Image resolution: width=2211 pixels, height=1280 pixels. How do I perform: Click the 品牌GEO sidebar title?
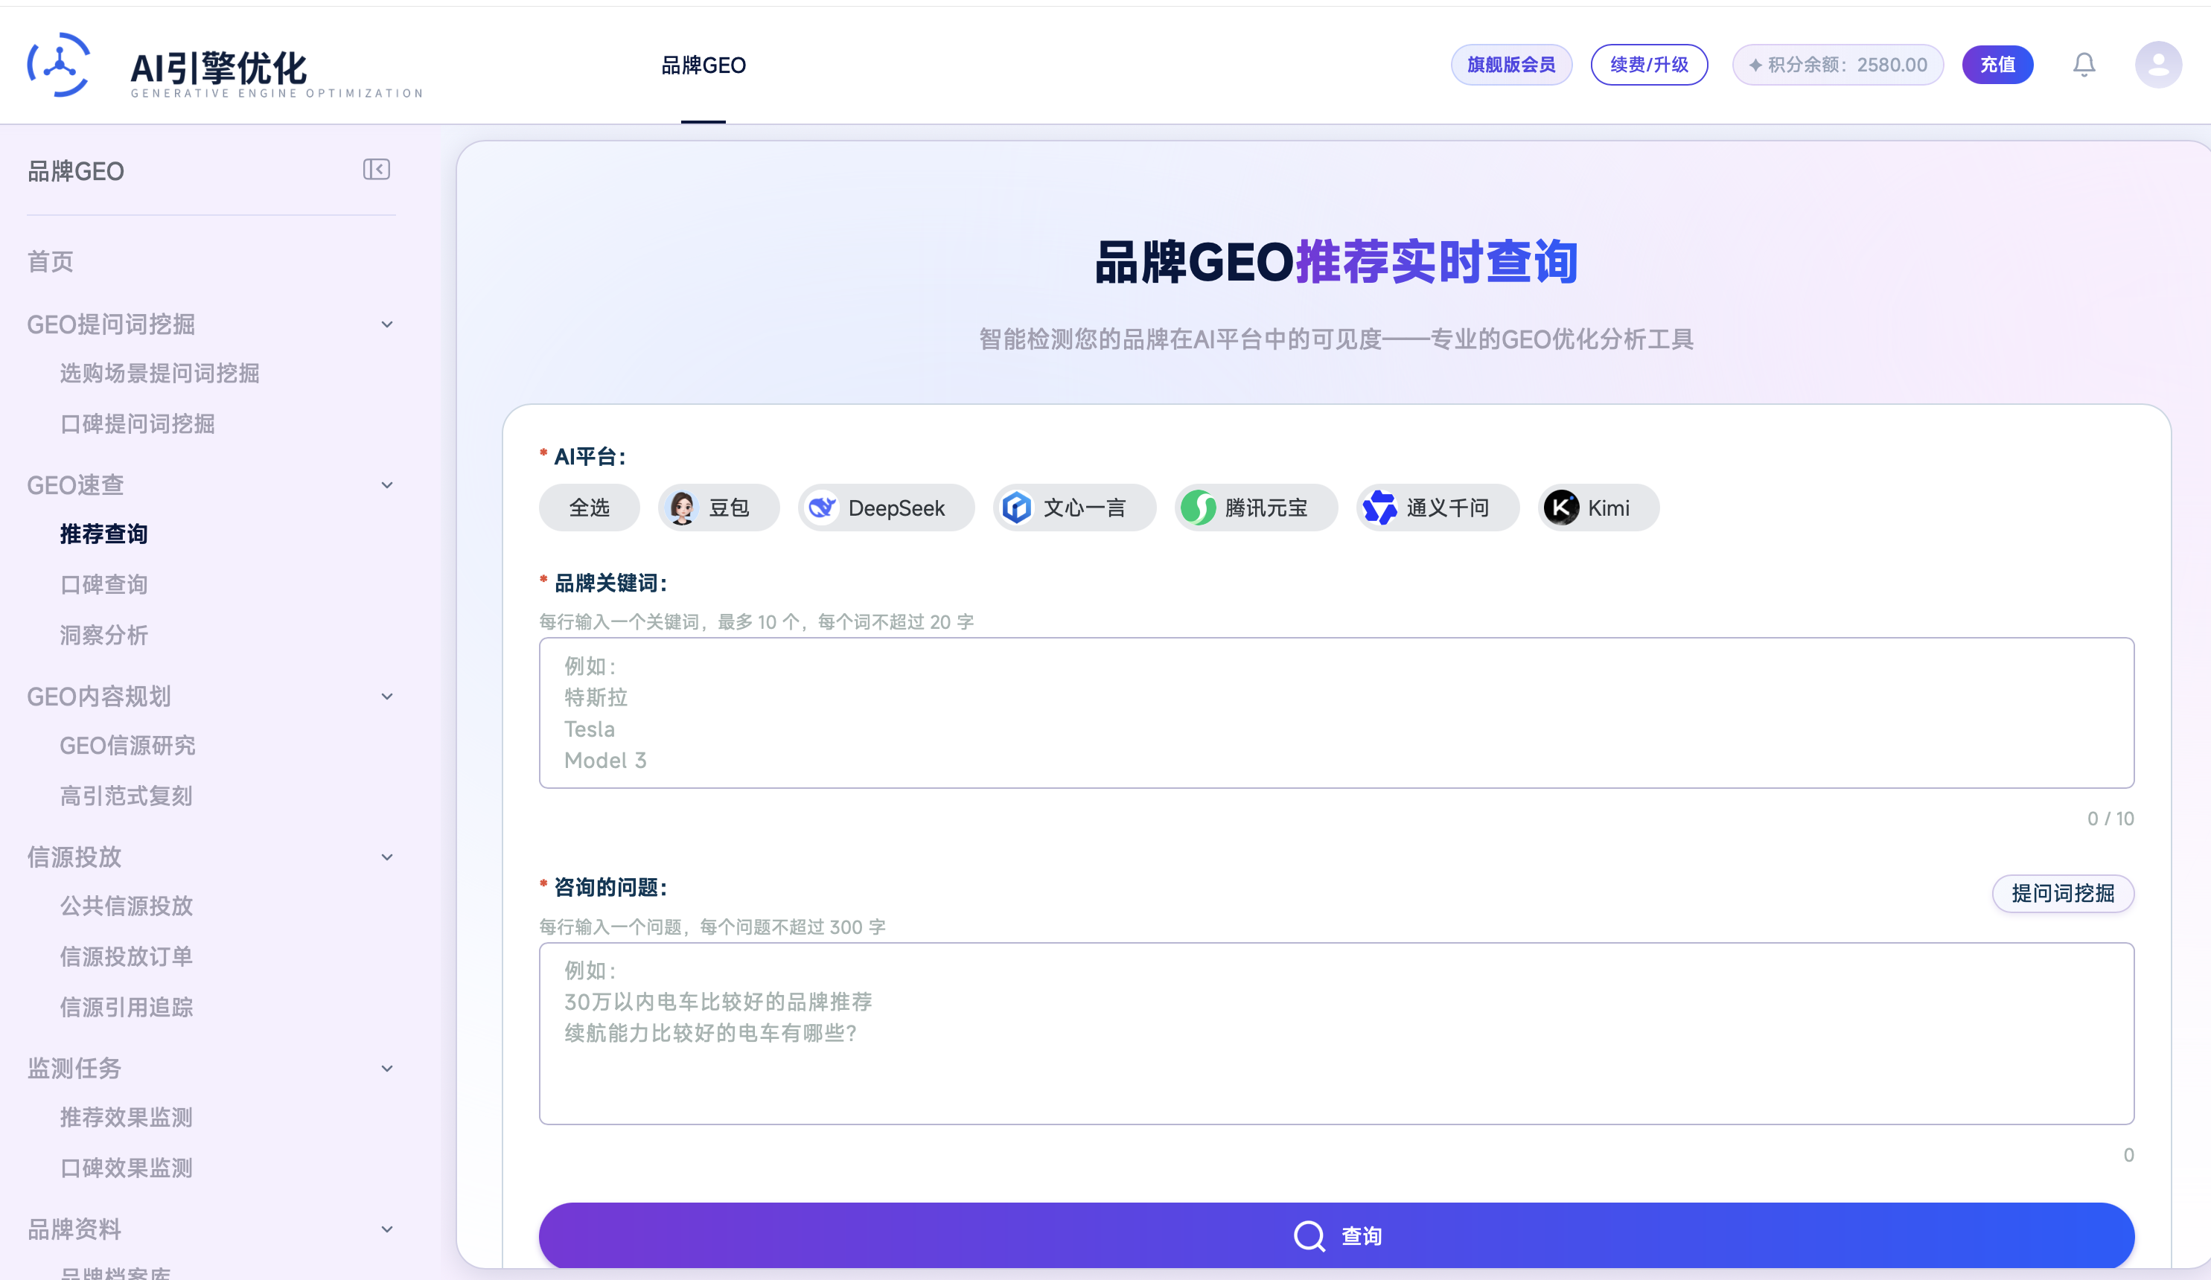75,171
